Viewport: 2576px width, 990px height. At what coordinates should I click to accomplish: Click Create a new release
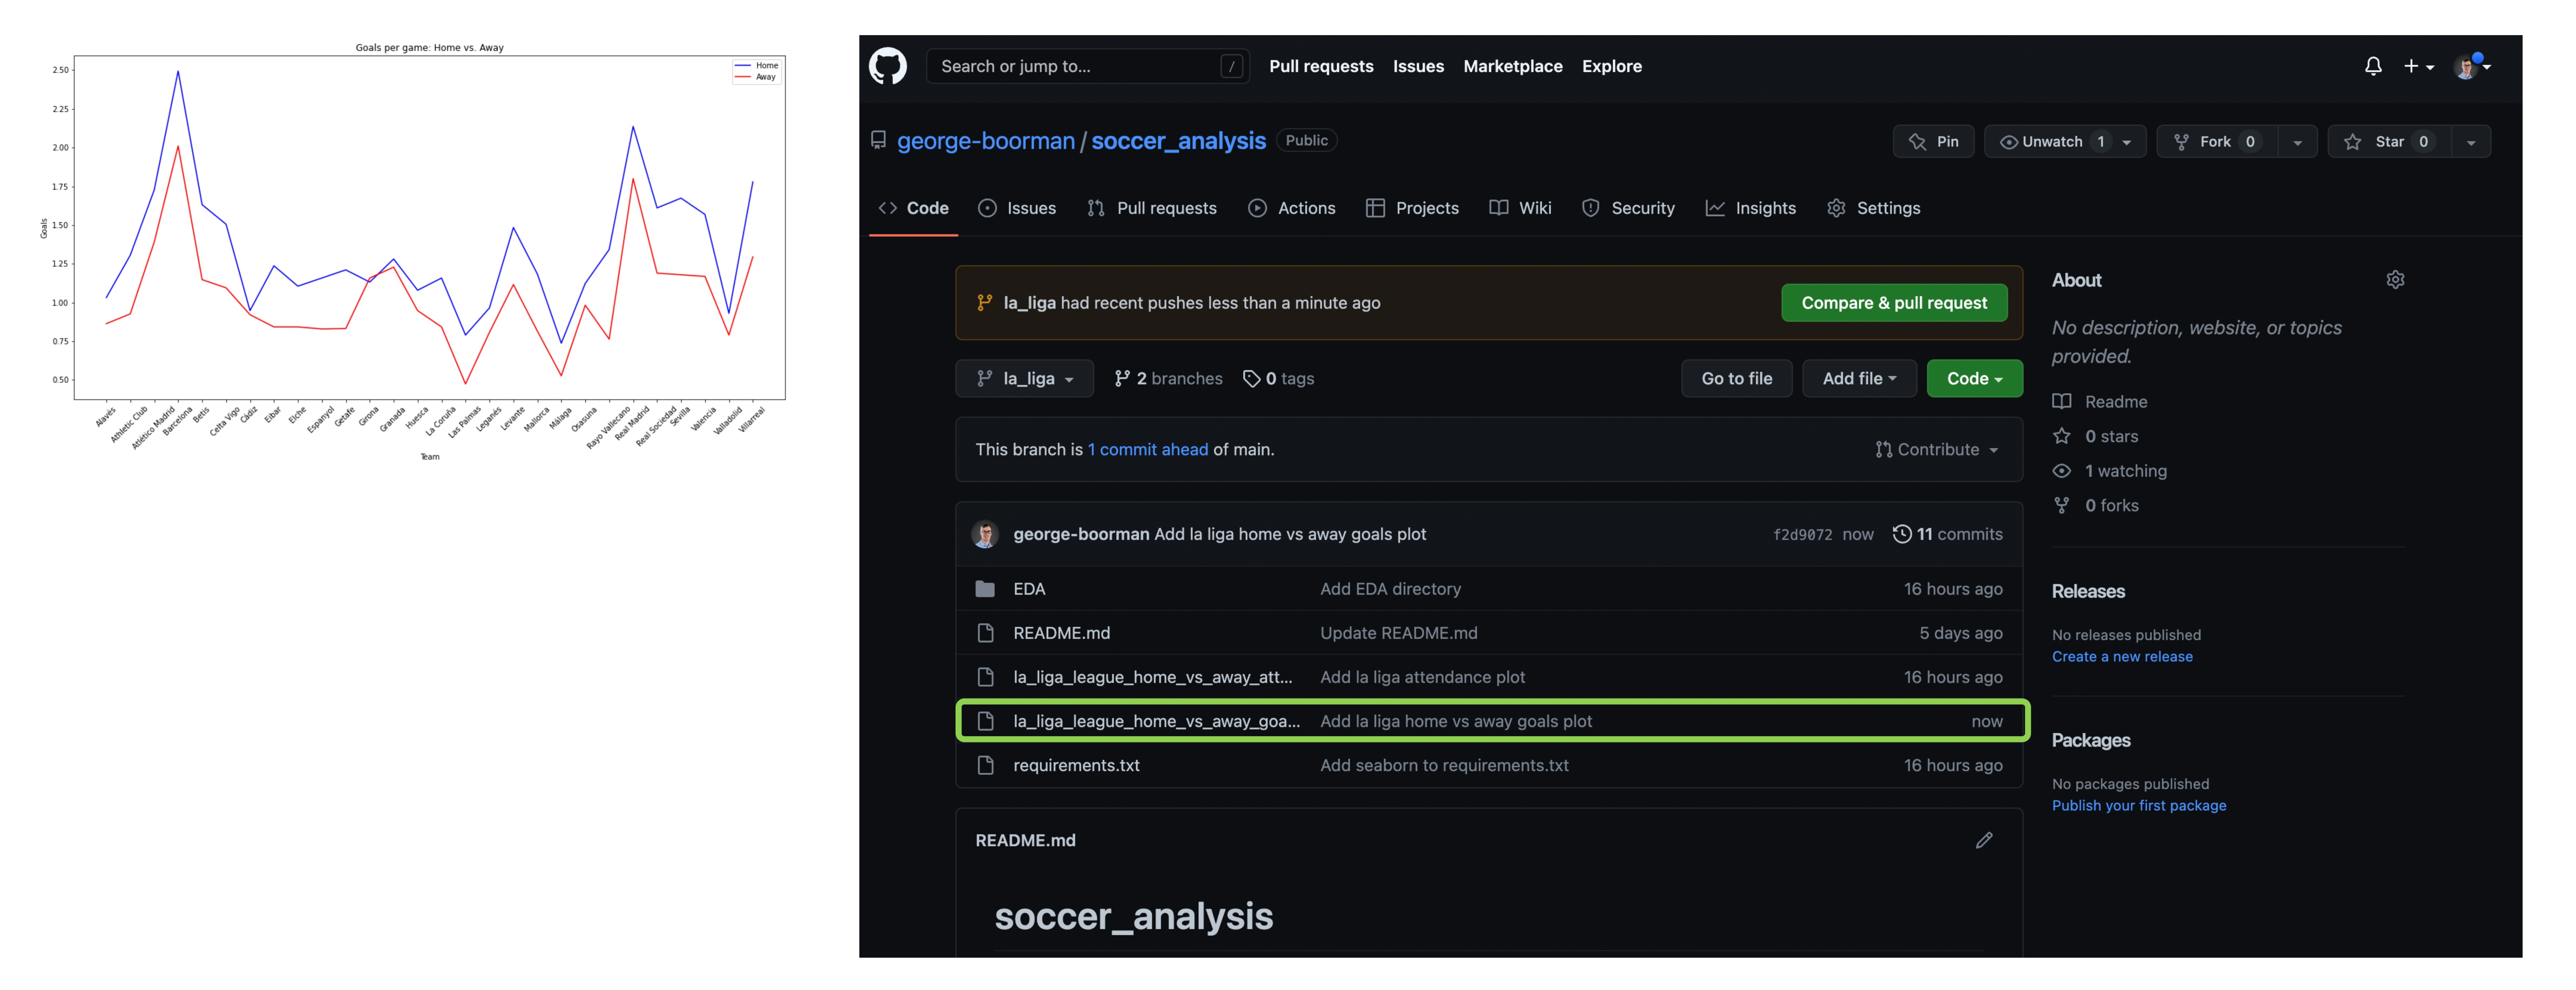click(2121, 657)
